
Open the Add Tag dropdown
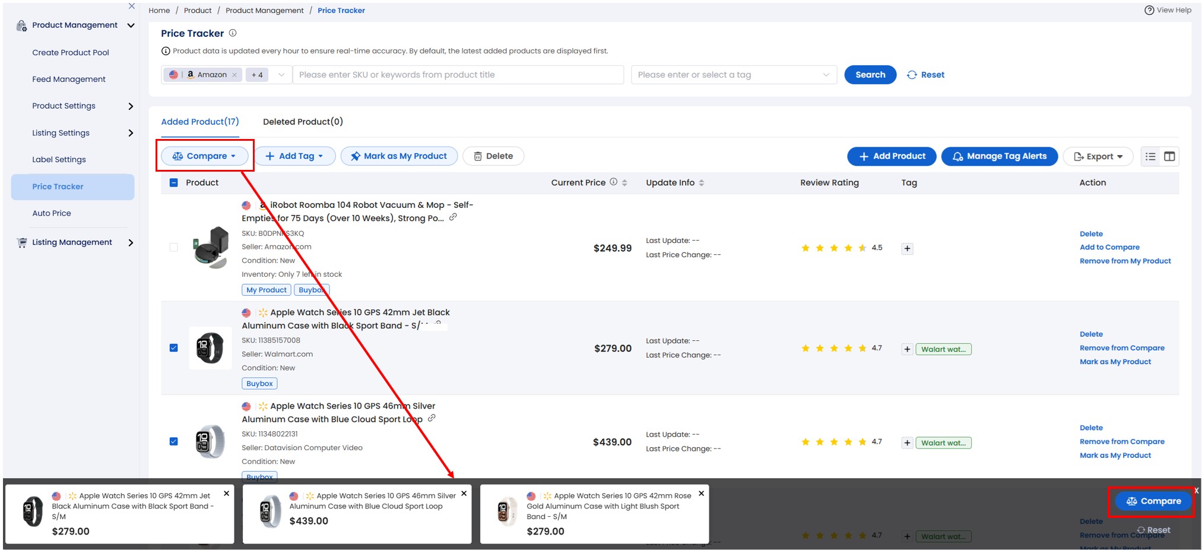(294, 156)
